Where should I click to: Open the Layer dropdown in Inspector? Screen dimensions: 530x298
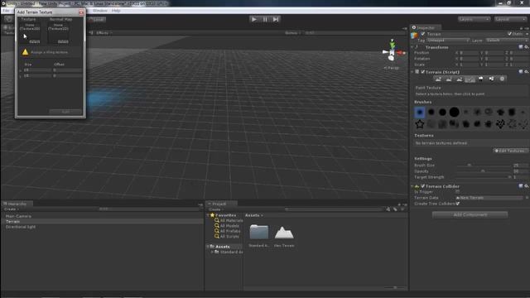[508, 41]
